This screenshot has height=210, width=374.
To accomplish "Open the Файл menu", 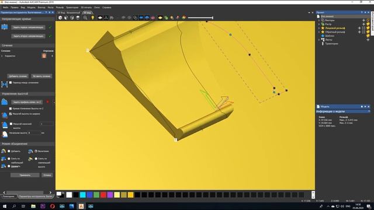I will pos(5,8).
